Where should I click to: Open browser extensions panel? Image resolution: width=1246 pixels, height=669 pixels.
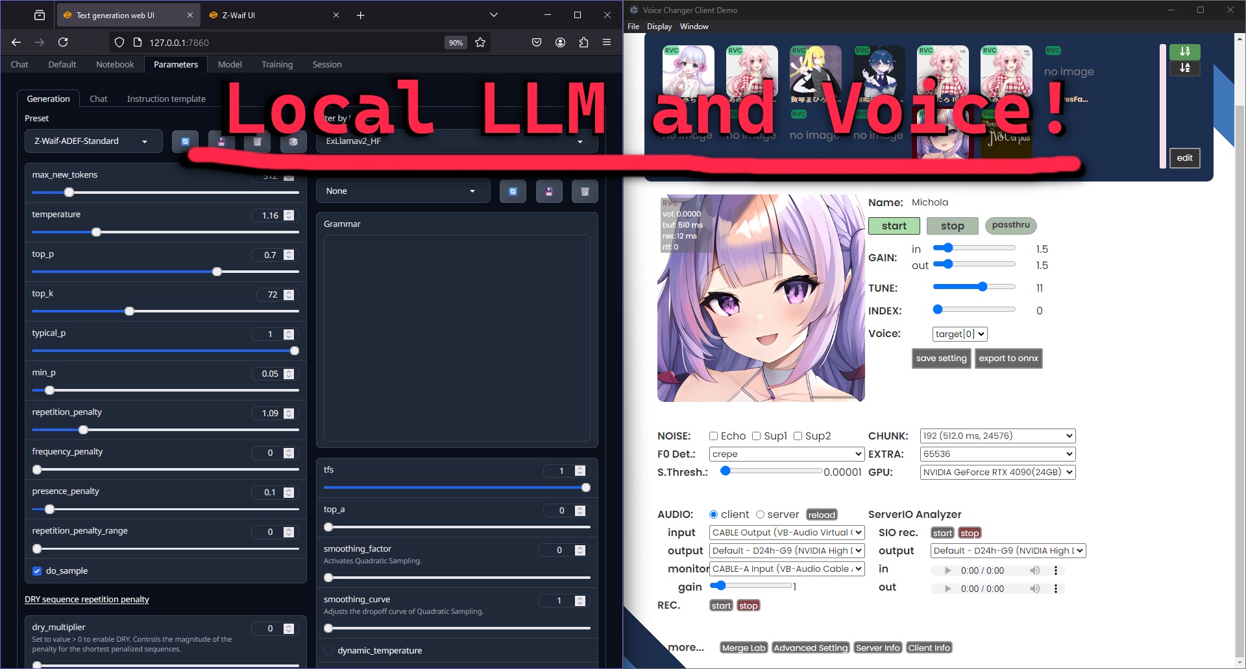coord(583,42)
